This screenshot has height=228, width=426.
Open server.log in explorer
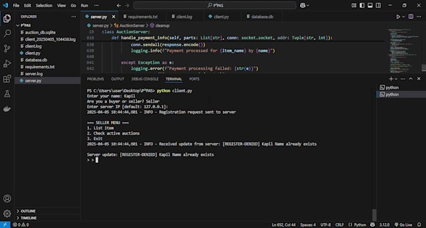coord(34,74)
